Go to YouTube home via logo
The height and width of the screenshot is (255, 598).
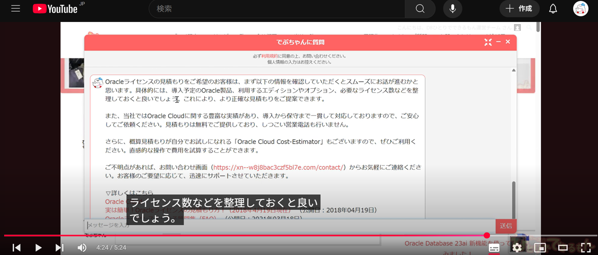(55, 9)
